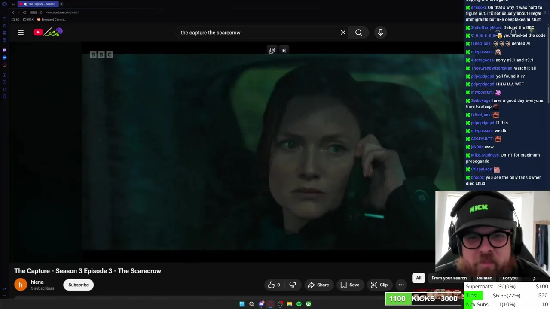The width and height of the screenshot is (550, 309).
Task: Open a new browser tab
Action: pyautogui.click(x=61, y=4)
